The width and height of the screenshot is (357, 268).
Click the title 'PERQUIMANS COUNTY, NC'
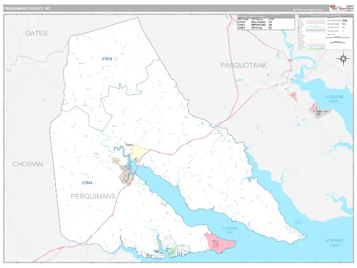click(x=27, y=8)
